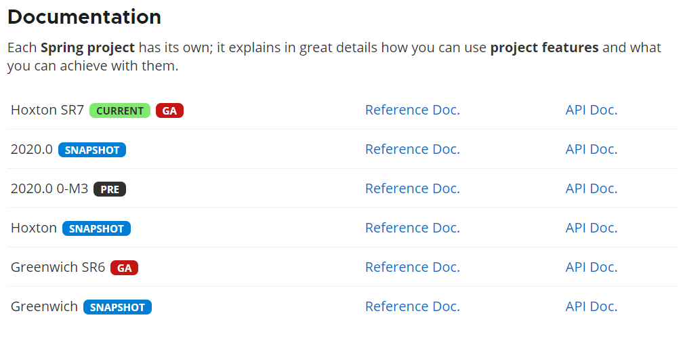Click the dark PRE badge
This screenshot has height=345, width=683.
tap(110, 189)
